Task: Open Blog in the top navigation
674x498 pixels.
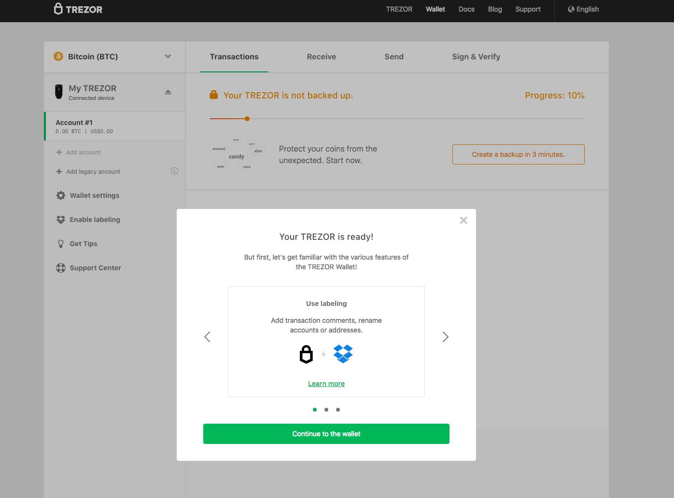Action: click(495, 9)
